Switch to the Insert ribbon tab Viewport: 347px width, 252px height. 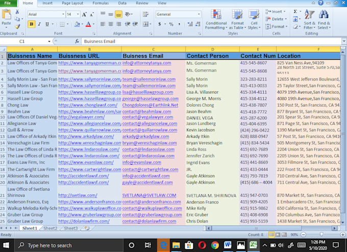pos(47,3)
